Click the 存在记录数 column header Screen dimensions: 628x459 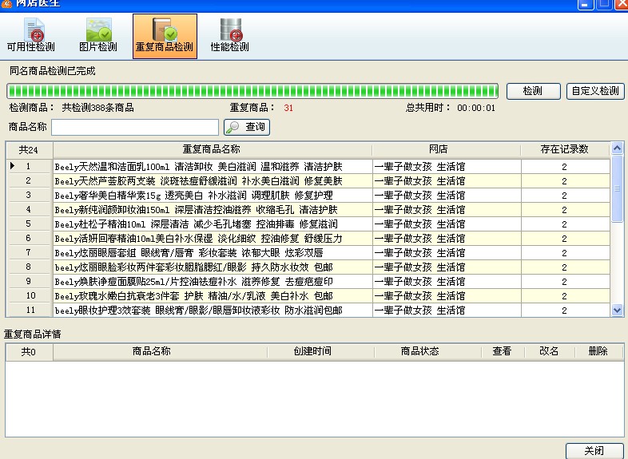(x=565, y=149)
